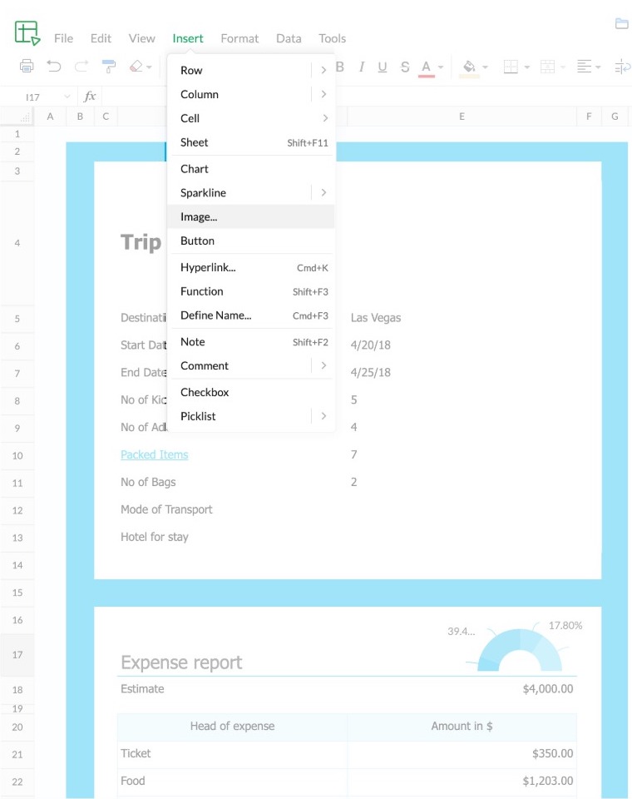Click the Print icon

point(27,67)
